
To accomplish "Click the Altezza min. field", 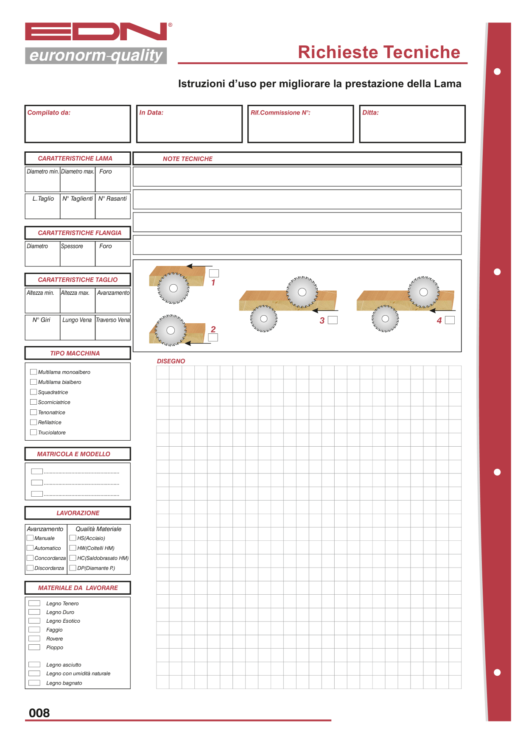I will (42, 301).
